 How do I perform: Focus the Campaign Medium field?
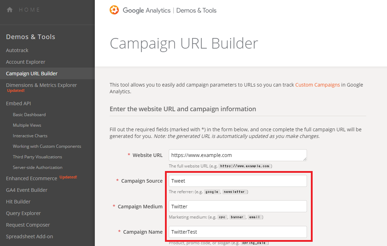point(238,206)
